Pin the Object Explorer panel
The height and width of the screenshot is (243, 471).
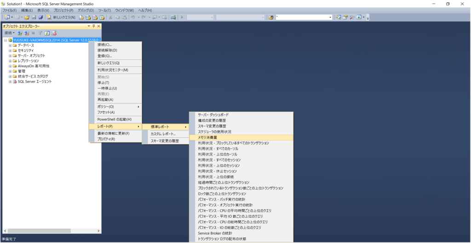click(x=93, y=26)
